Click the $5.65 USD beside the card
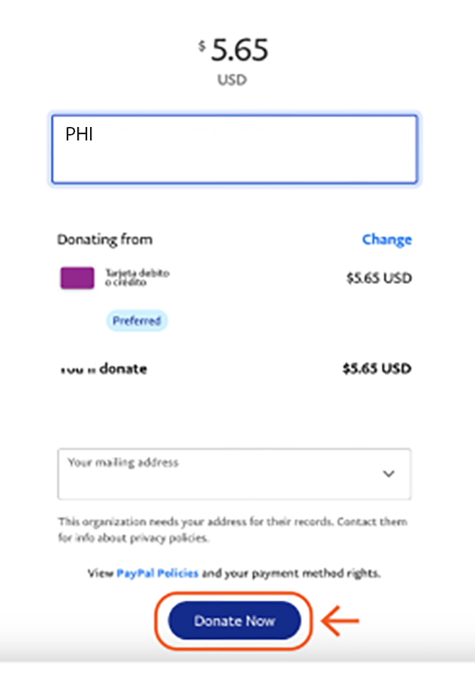This screenshot has height=681, width=475. pyautogui.click(x=379, y=278)
